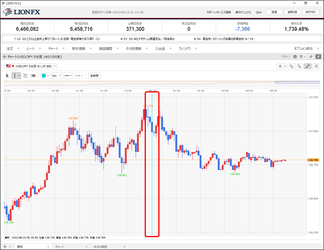
Task: Open the その他情報 menu
Action: (137, 48)
